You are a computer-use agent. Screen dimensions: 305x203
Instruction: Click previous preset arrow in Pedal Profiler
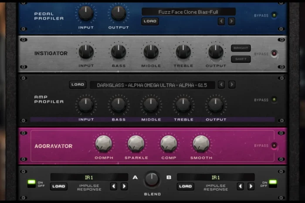[x=221, y=21]
